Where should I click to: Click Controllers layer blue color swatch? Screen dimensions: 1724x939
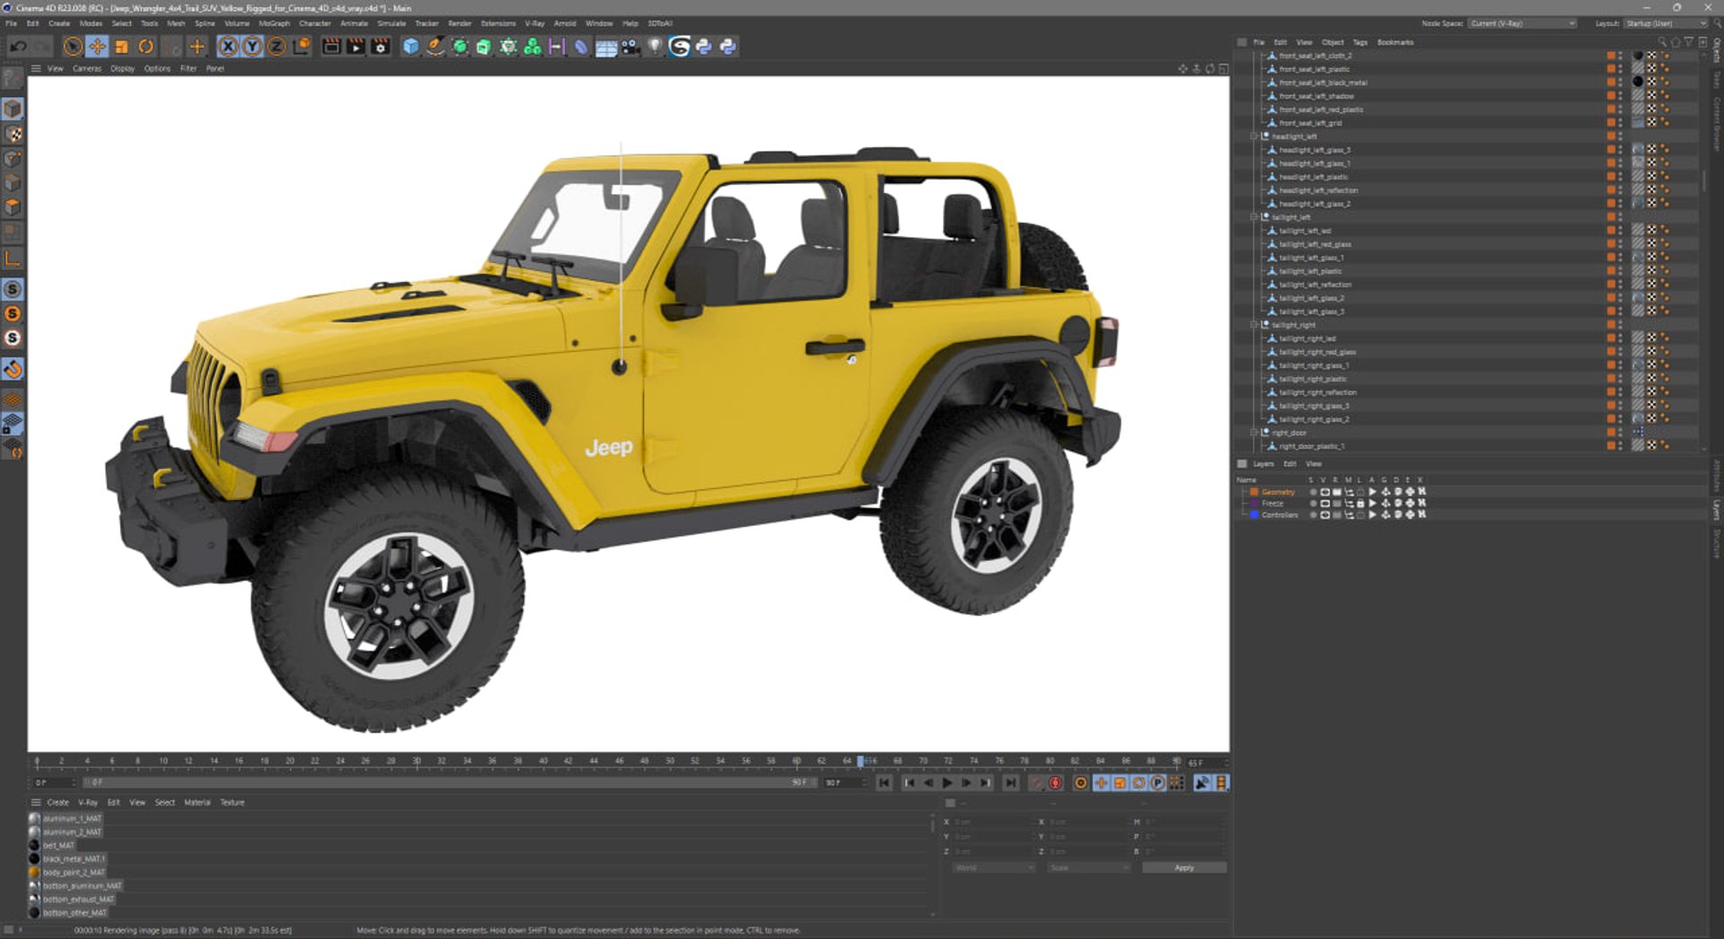(x=1254, y=515)
